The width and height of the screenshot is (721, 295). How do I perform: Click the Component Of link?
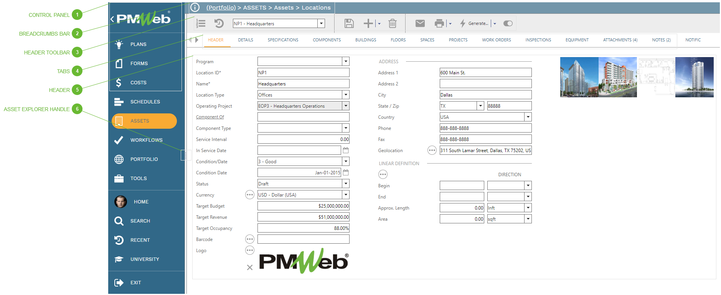(x=210, y=117)
